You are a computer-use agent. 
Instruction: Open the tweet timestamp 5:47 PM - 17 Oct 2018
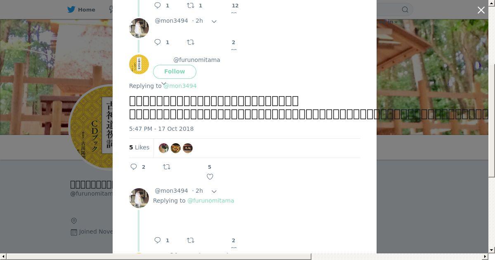[161, 129]
